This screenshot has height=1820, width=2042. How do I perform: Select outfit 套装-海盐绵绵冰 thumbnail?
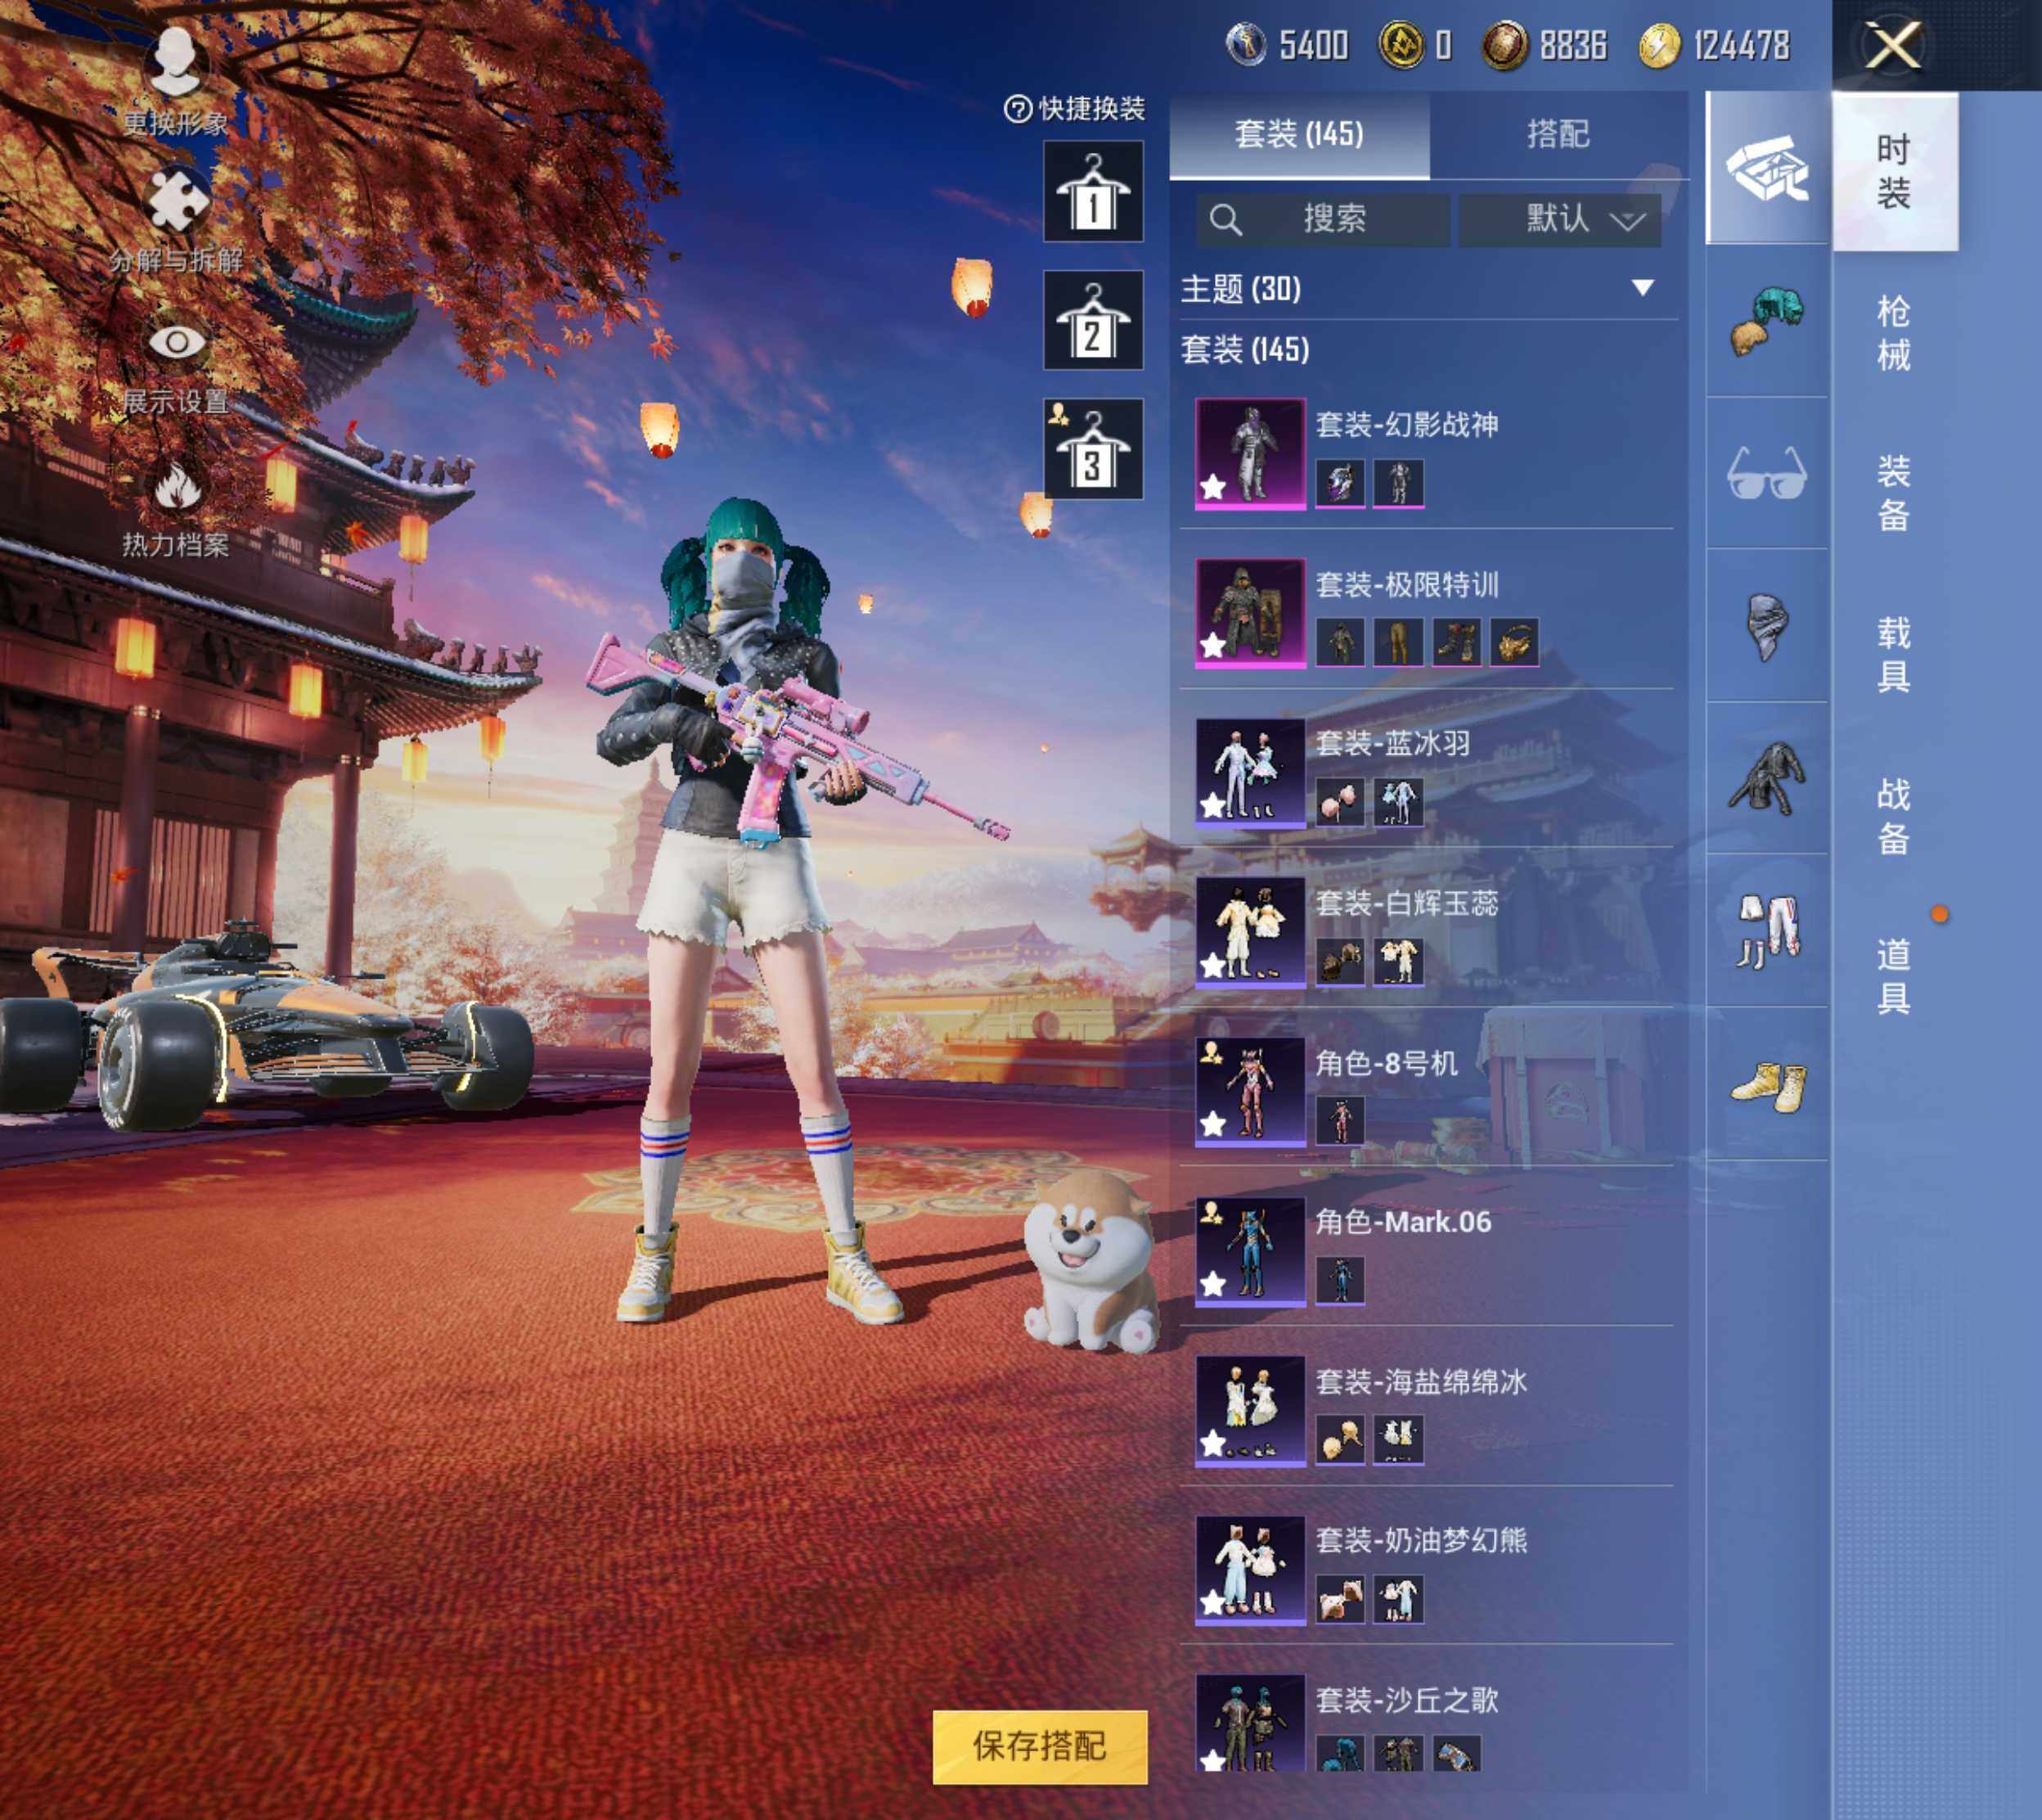[1249, 1410]
